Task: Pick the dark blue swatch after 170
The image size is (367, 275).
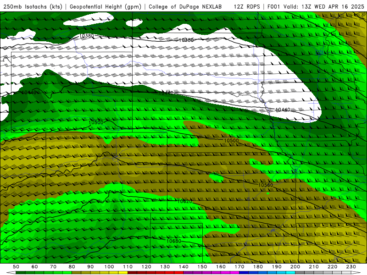Action: coord(244,272)
